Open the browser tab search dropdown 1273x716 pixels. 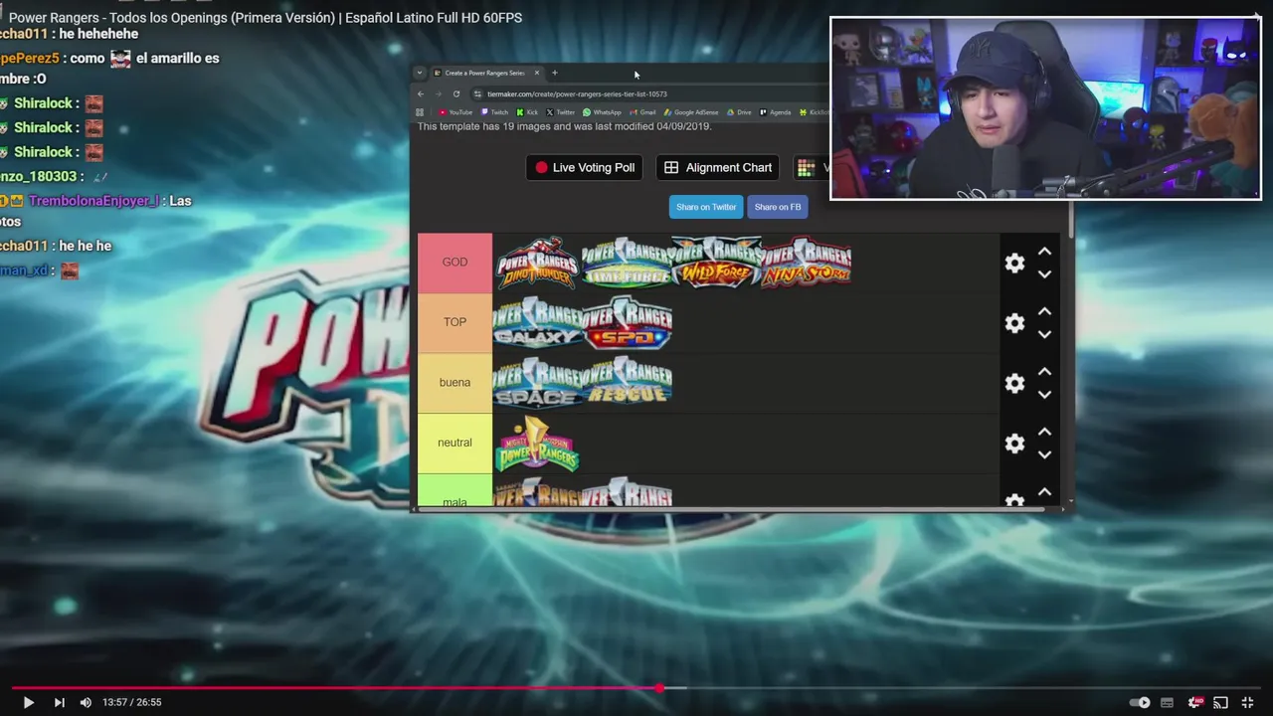pyautogui.click(x=420, y=73)
